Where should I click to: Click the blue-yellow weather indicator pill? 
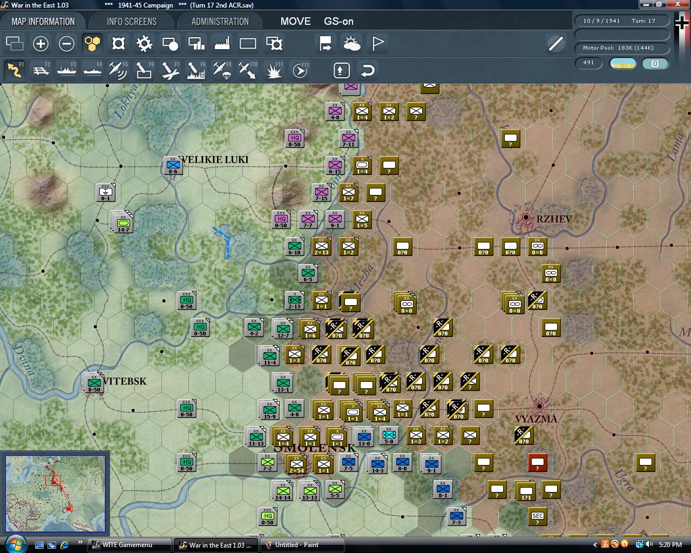pyautogui.click(x=622, y=63)
